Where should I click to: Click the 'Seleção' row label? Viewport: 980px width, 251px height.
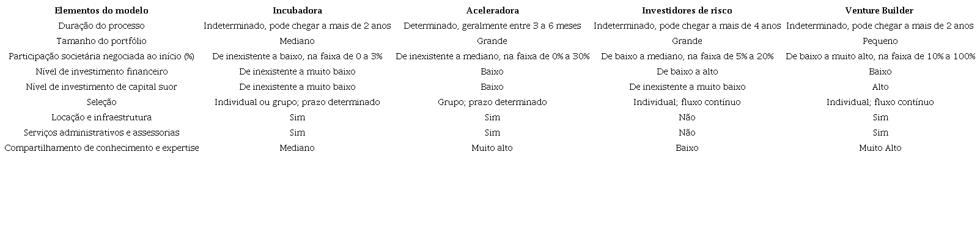101,102
